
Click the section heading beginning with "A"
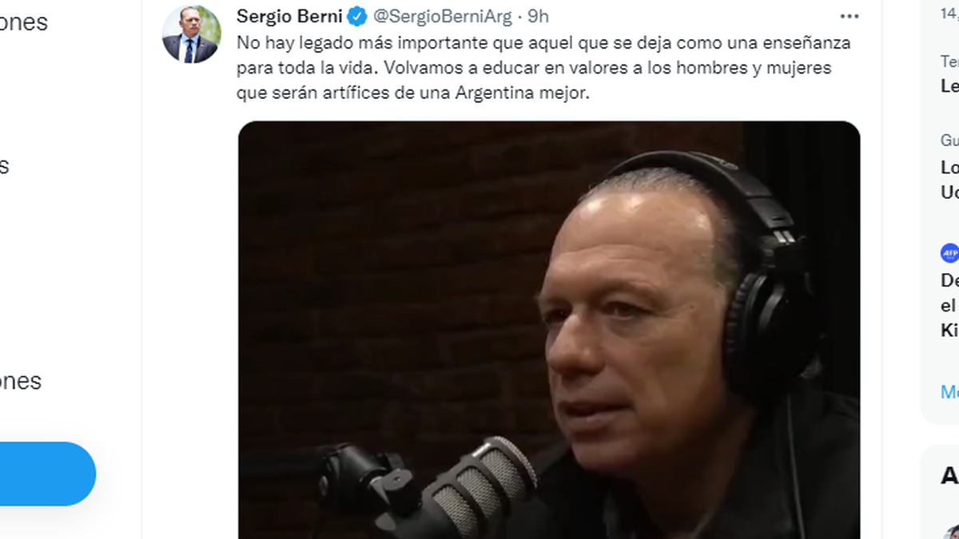coord(949,476)
